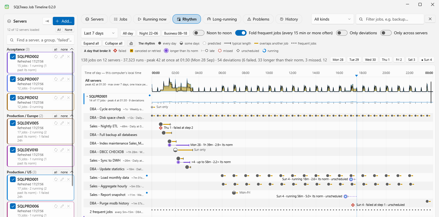Select all servers in Acceptance group
439x217 pixels.
(x=56, y=49)
